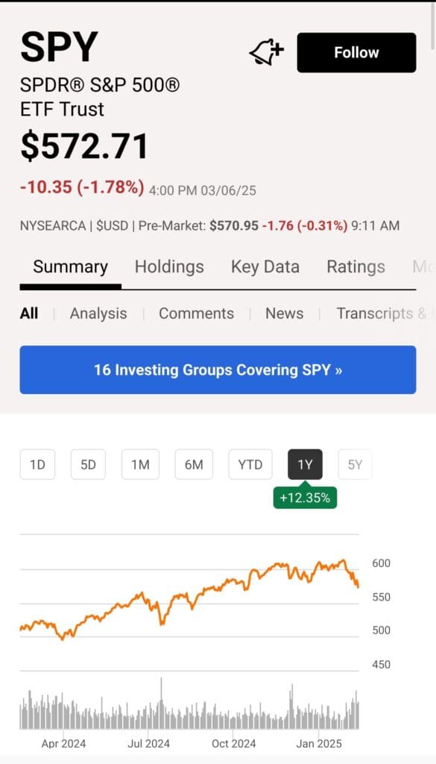Switch chart to the 5Y range
This screenshot has width=436, height=764.
(354, 464)
